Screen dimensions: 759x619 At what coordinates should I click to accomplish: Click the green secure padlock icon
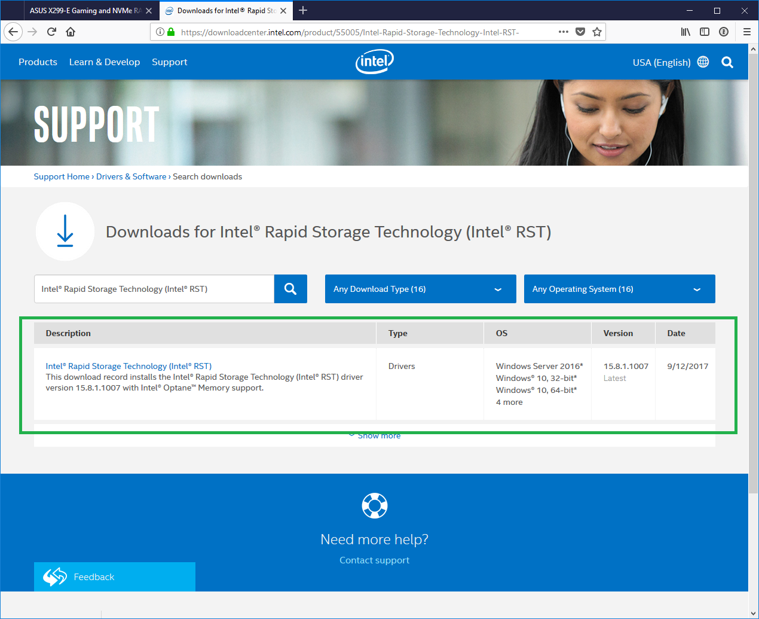coord(171,32)
